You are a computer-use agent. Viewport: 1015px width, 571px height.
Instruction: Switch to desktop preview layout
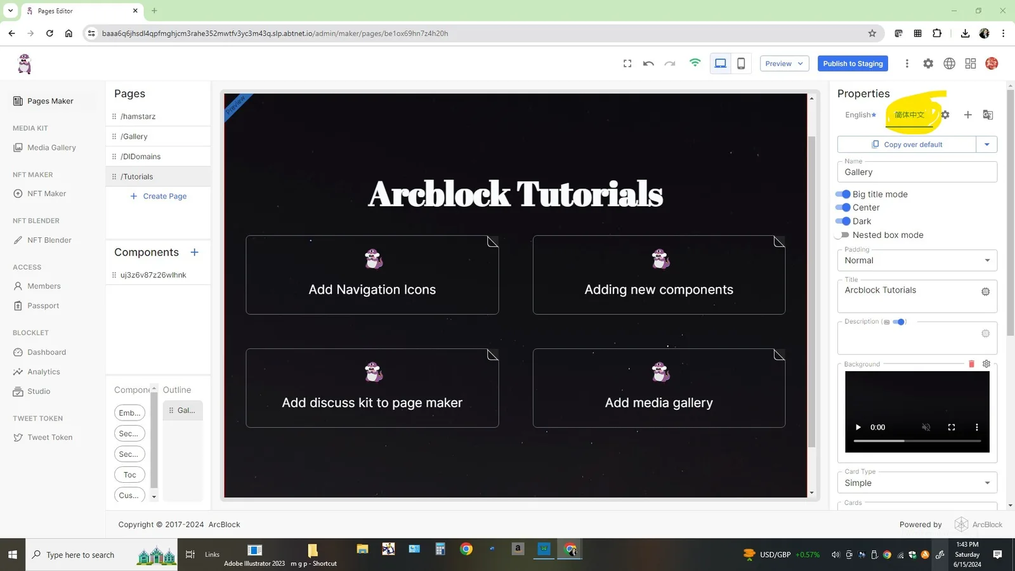point(721,63)
